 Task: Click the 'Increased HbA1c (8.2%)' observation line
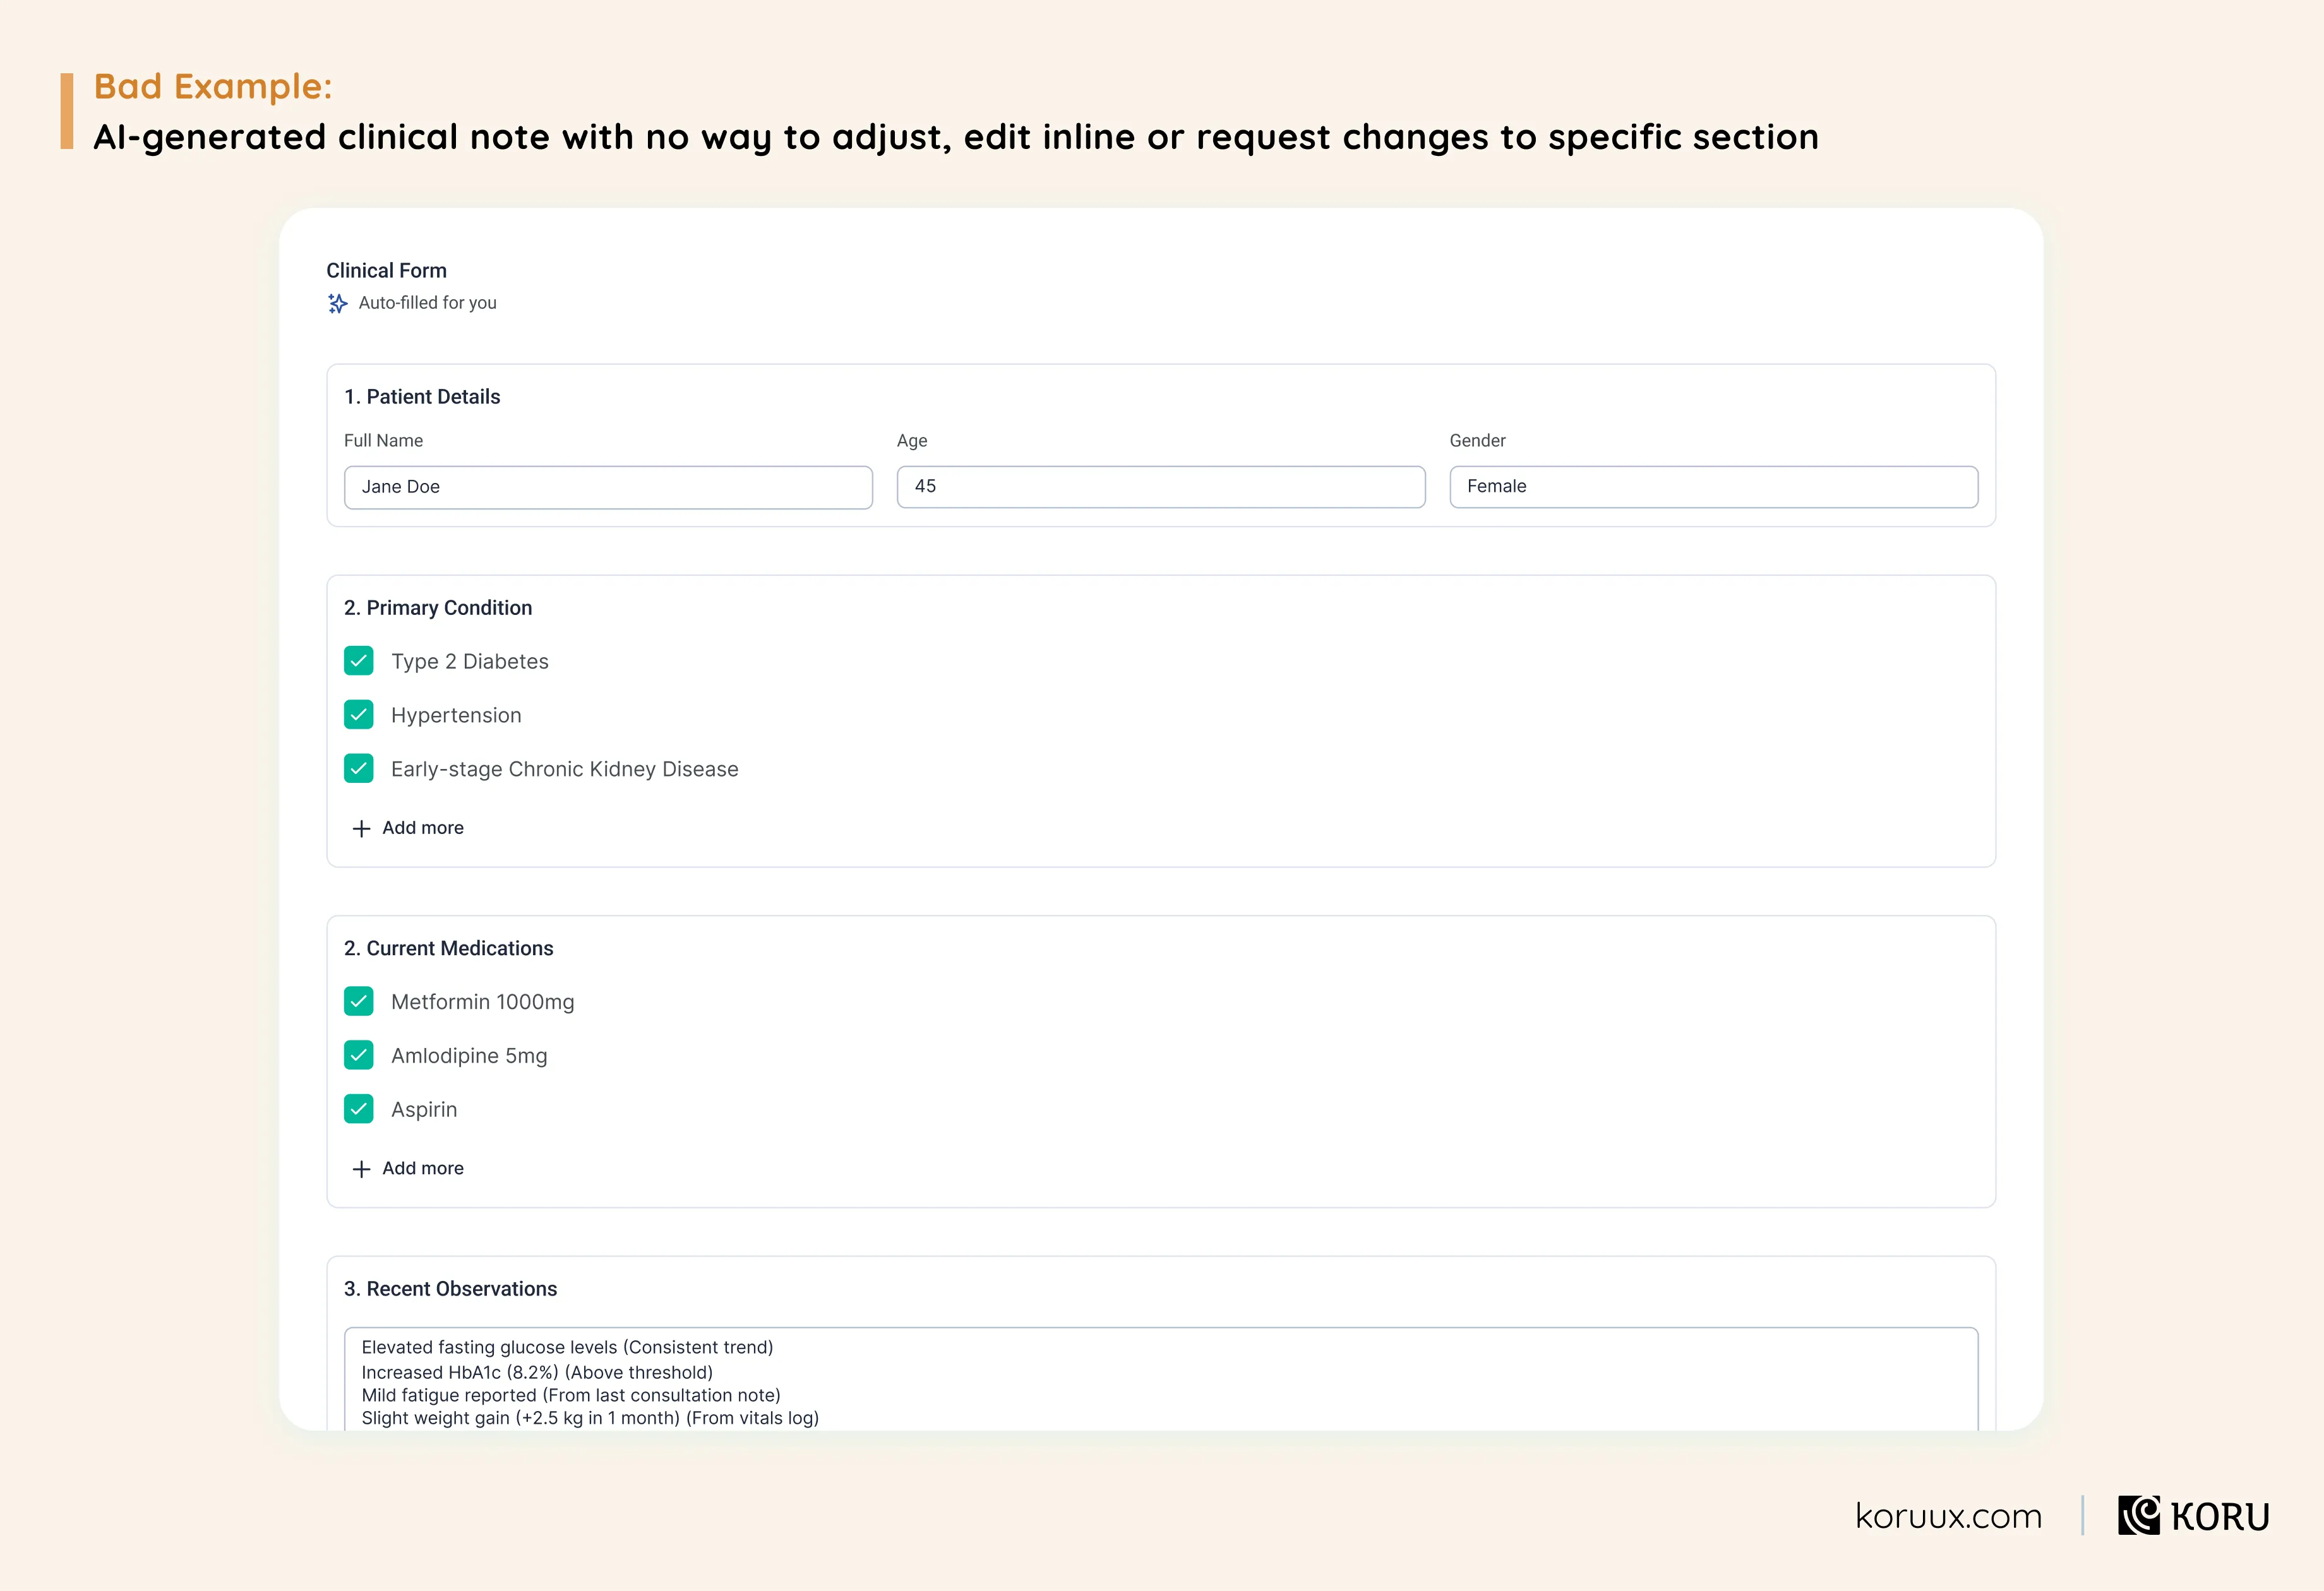(537, 1372)
